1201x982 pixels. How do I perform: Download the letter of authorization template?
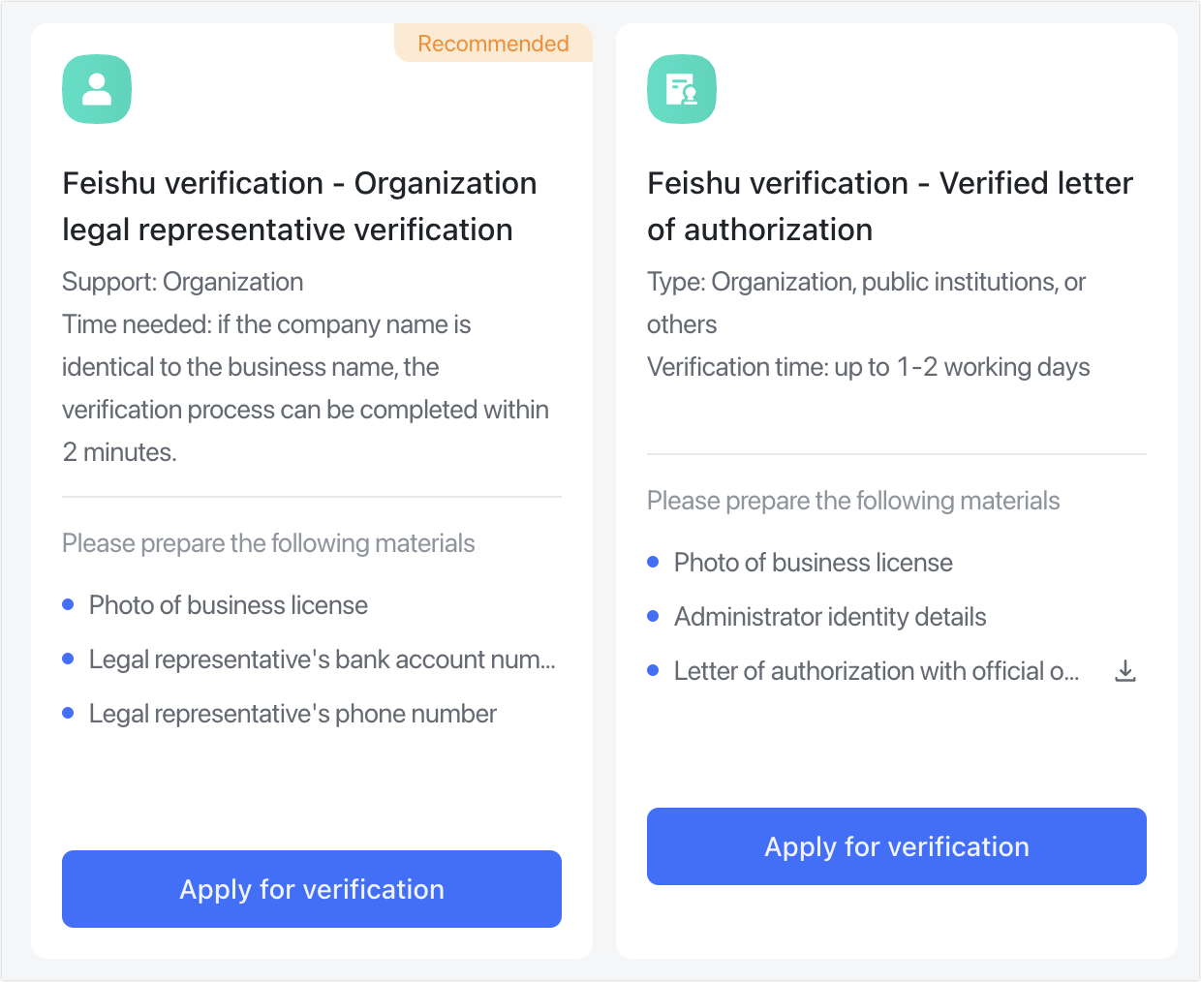pos(1124,669)
